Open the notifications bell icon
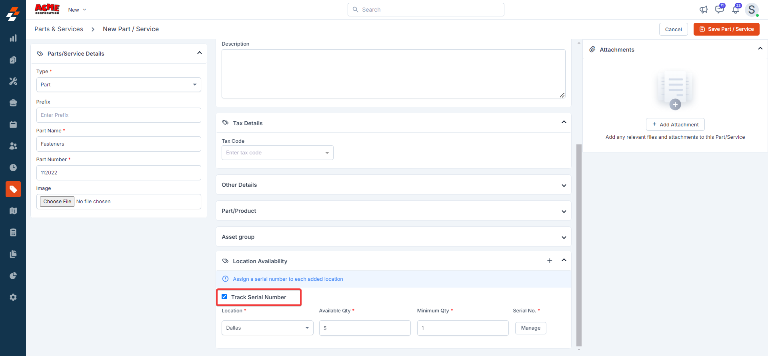 (735, 10)
